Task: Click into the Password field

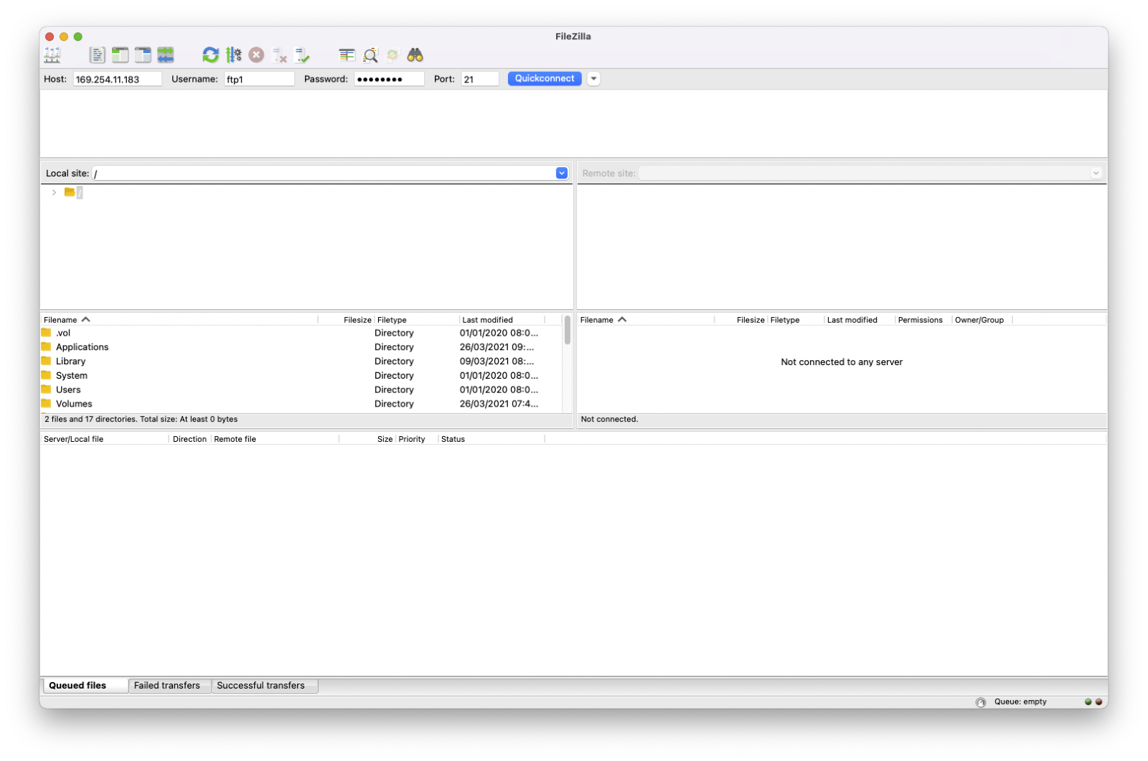Action: pyautogui.click(x=389, y=79)
